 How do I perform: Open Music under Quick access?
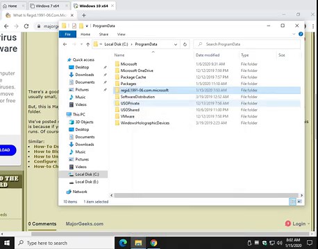click(80, 97)
